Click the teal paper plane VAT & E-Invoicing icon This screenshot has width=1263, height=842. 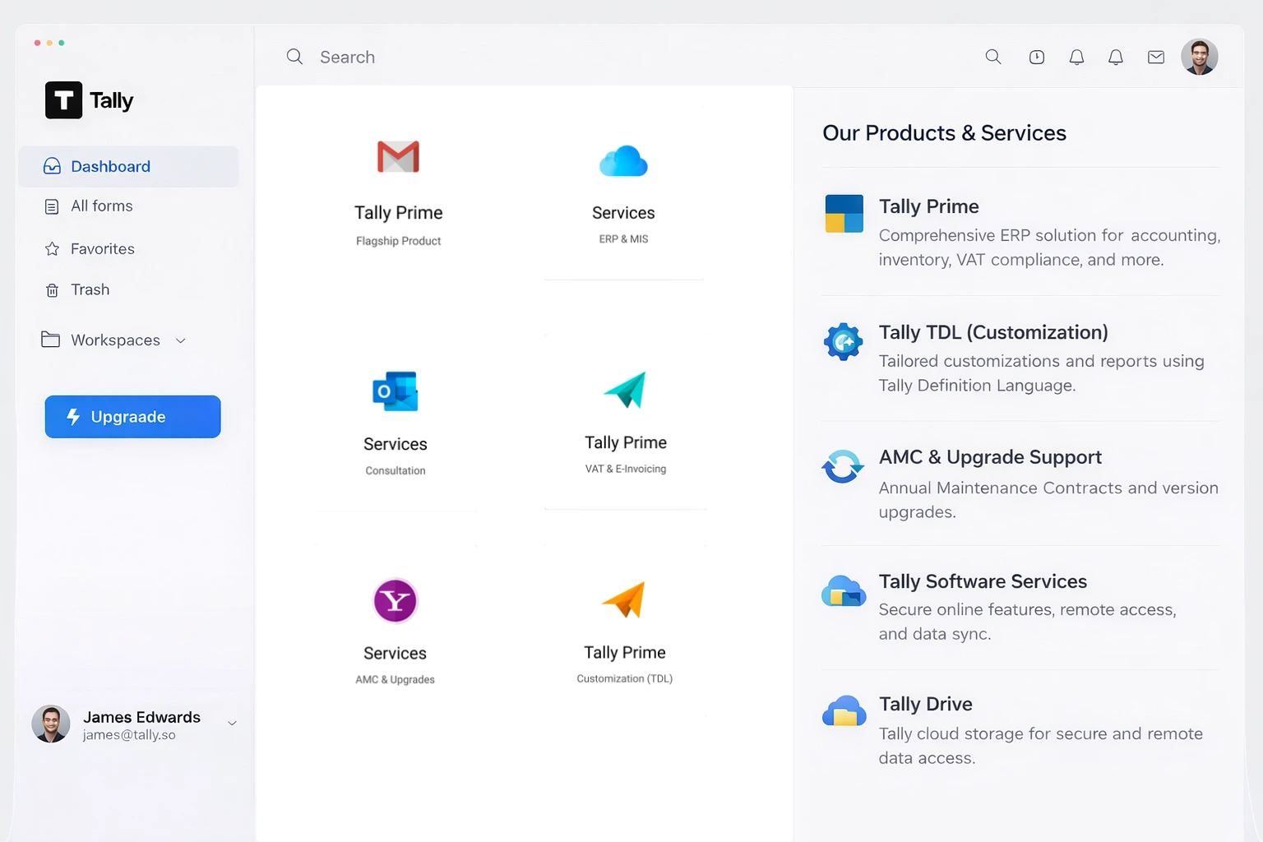click(625, 390)
